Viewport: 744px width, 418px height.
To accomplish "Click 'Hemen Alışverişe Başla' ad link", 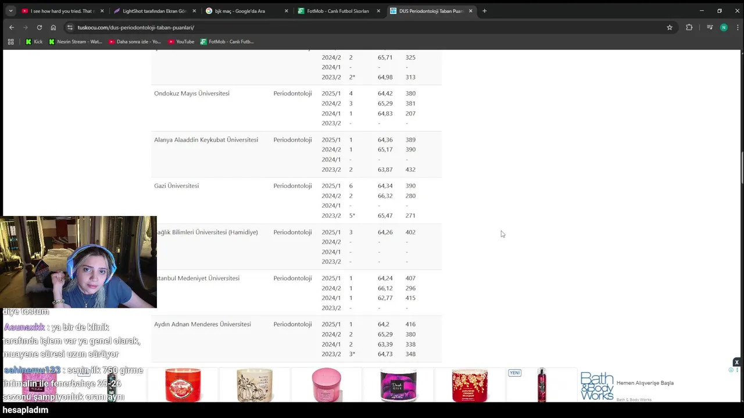I will pyautogui.click(x=645, y=383).
